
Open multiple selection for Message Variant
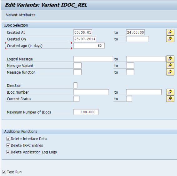click(170, 65)
